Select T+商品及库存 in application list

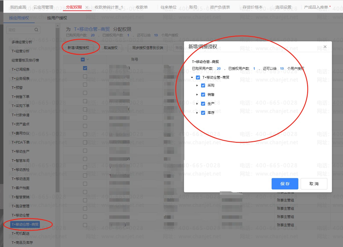tap(22, 243)
